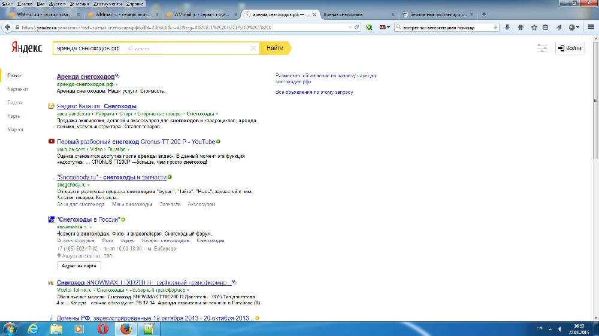Open the Инструменты menu
The height and width of the screenshot is (336, 599).
click(x=108, y=4)
